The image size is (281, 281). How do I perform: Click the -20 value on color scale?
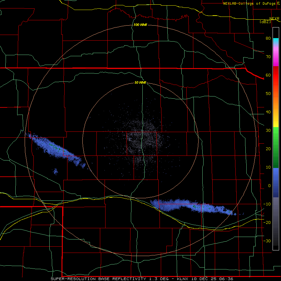(267, 223)
